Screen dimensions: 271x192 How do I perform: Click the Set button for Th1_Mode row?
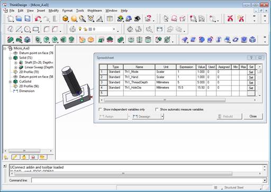click(251, 72)
